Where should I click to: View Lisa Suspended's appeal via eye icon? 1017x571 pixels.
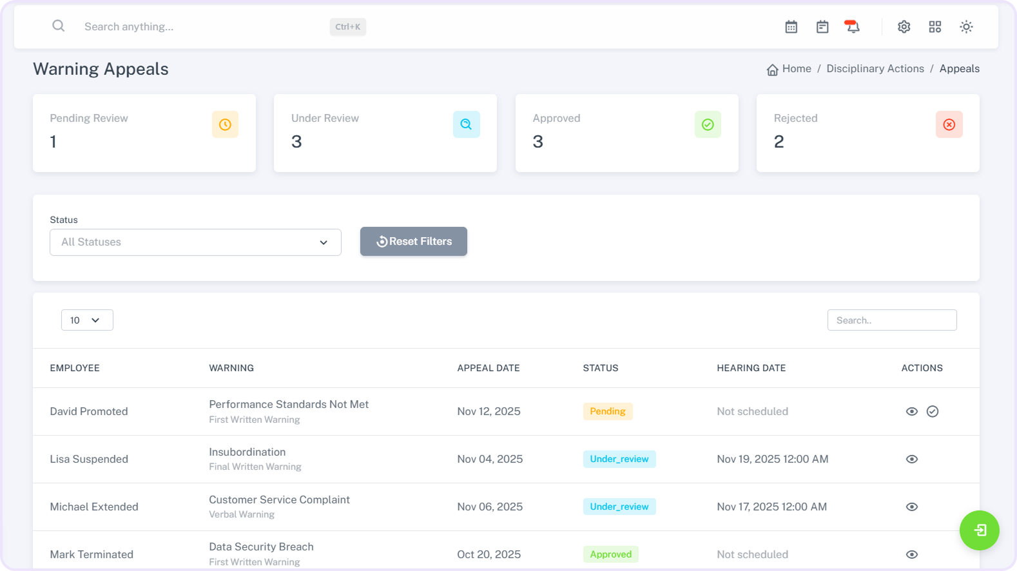911,459
